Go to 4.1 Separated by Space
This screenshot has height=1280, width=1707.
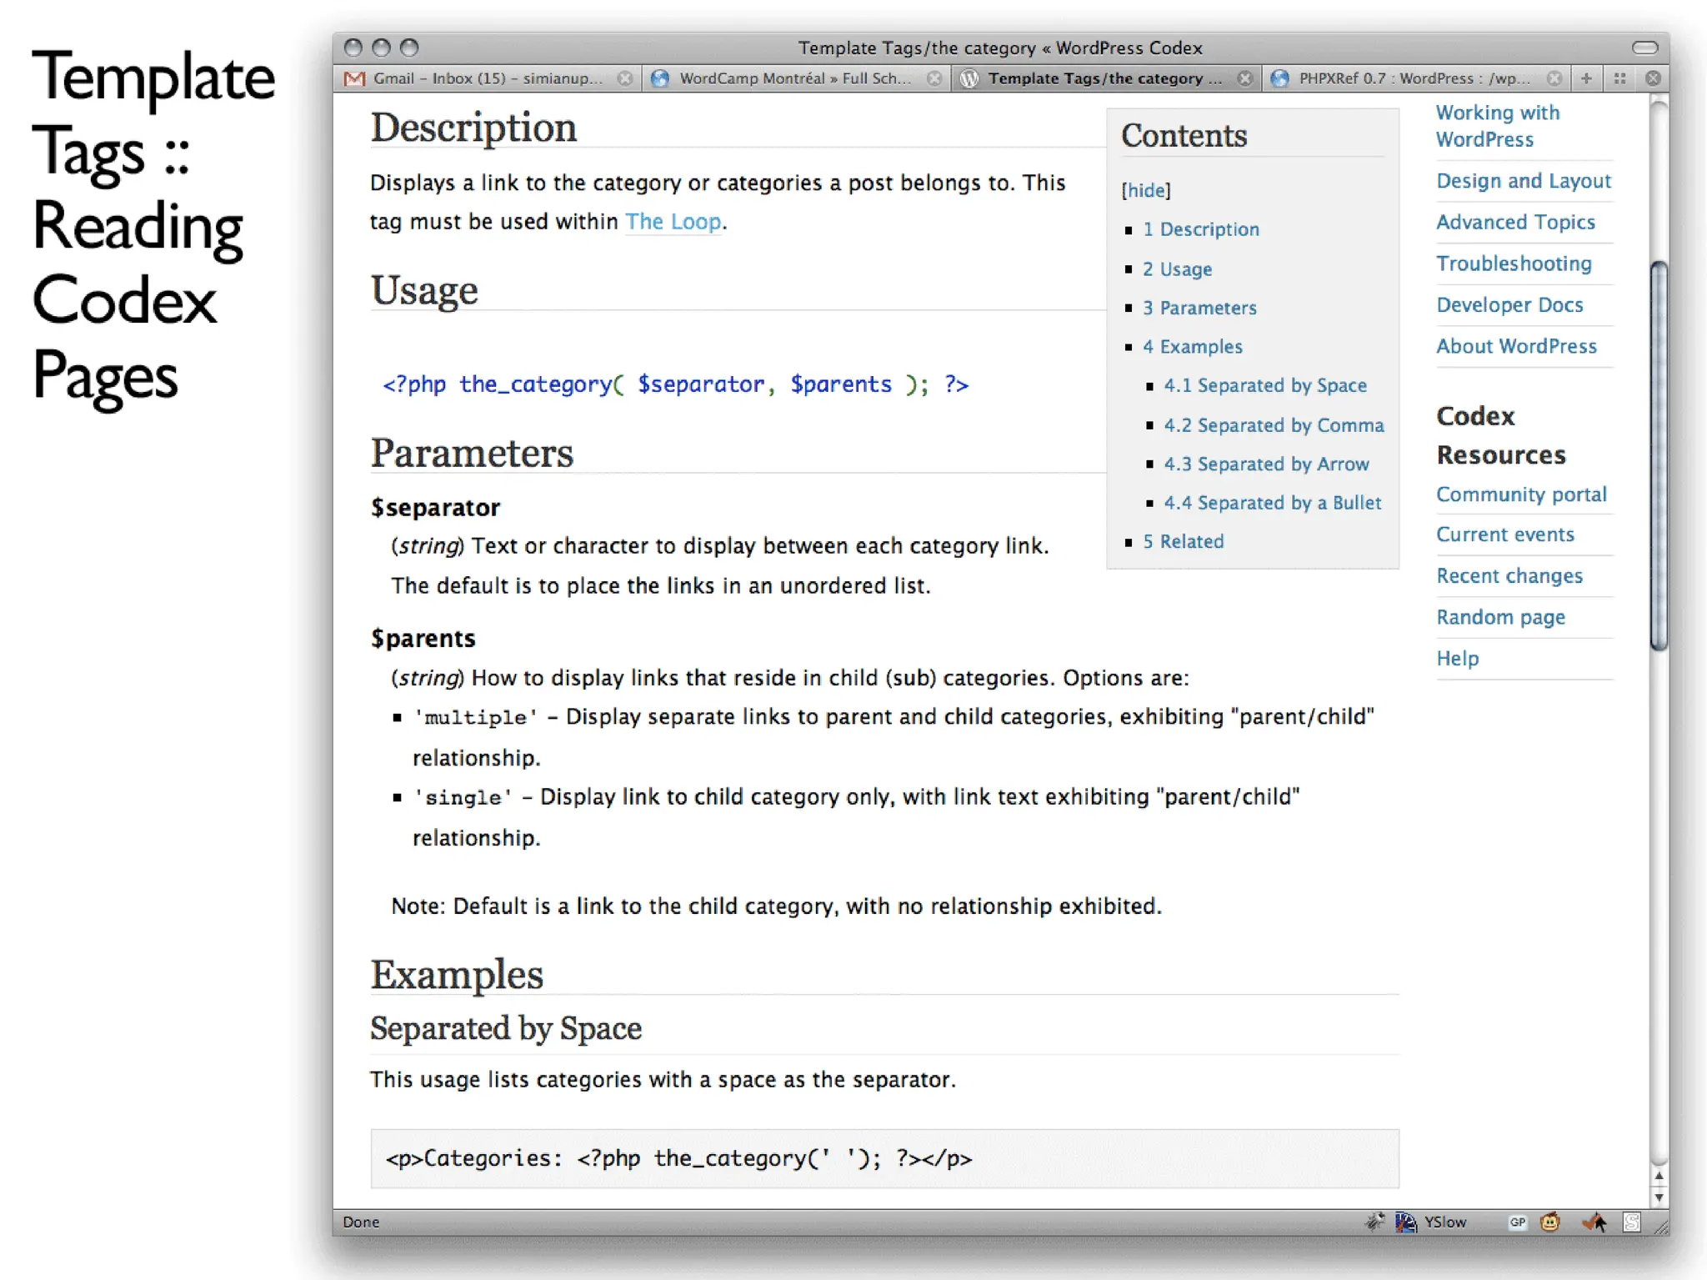[1265, 385]
